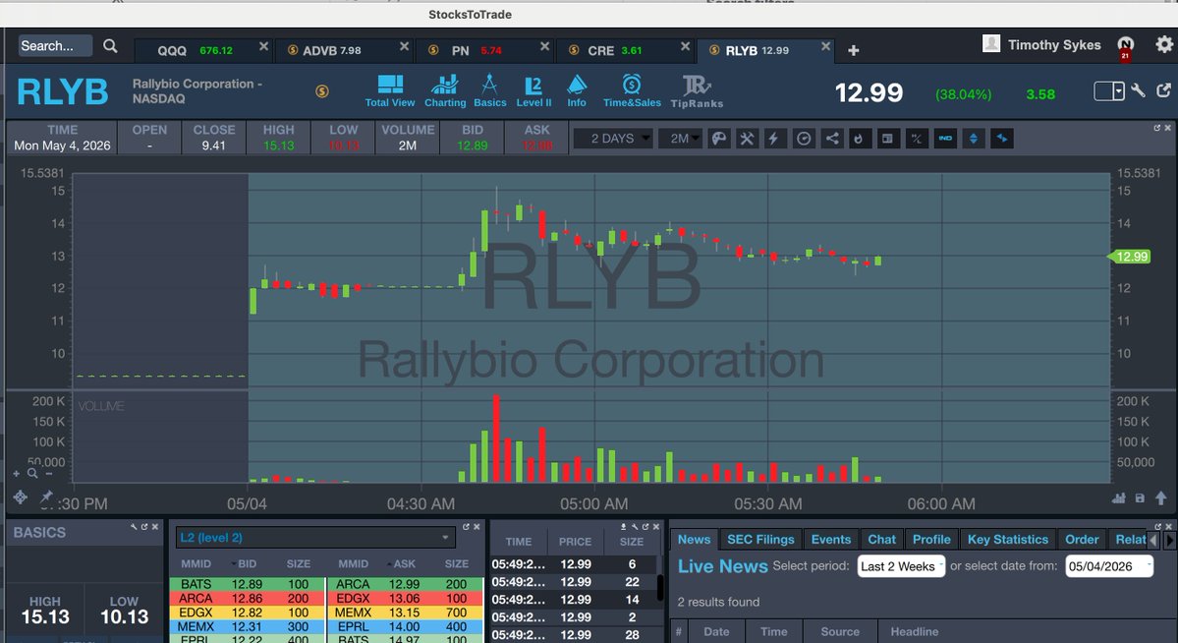Toggle the blue vertical arrows button
Image resolution: width=1178 pixels, height=643 pixels.
(974, 139)
